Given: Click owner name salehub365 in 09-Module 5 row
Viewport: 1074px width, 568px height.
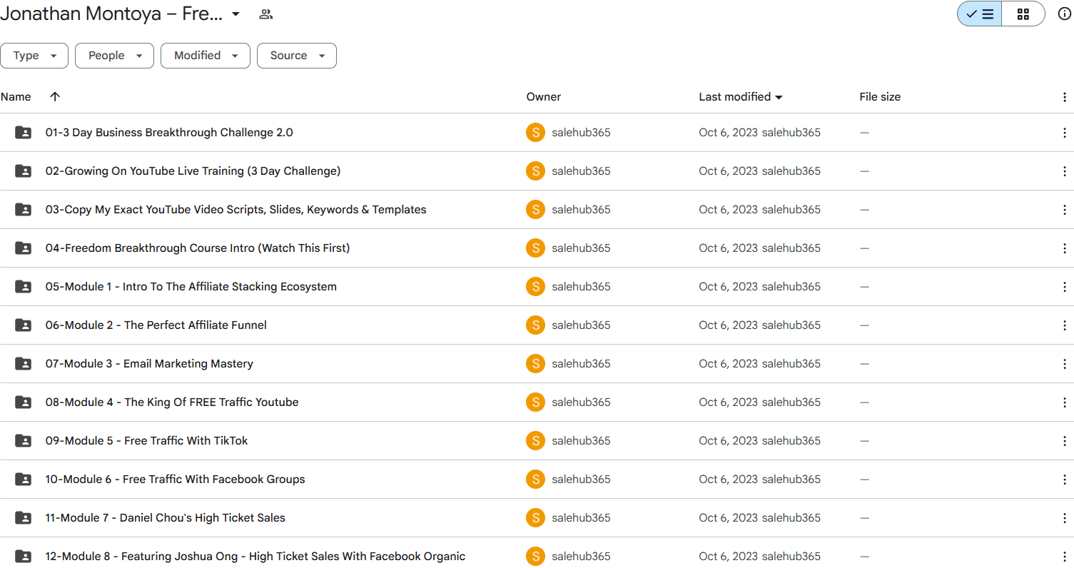Looking at the screenshot, I should tap(581, 441).
